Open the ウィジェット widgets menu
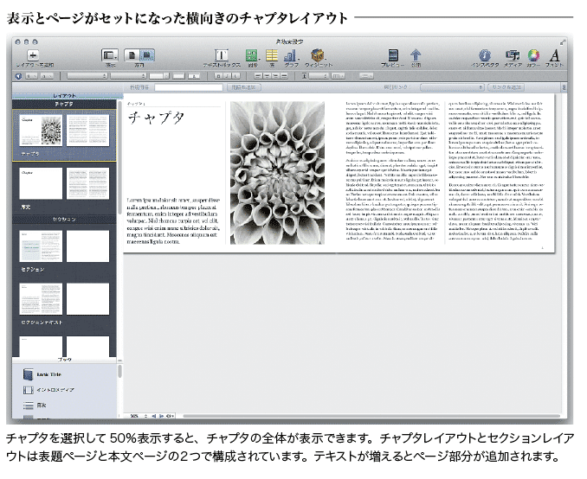587x479 pixels. point(318,55)
